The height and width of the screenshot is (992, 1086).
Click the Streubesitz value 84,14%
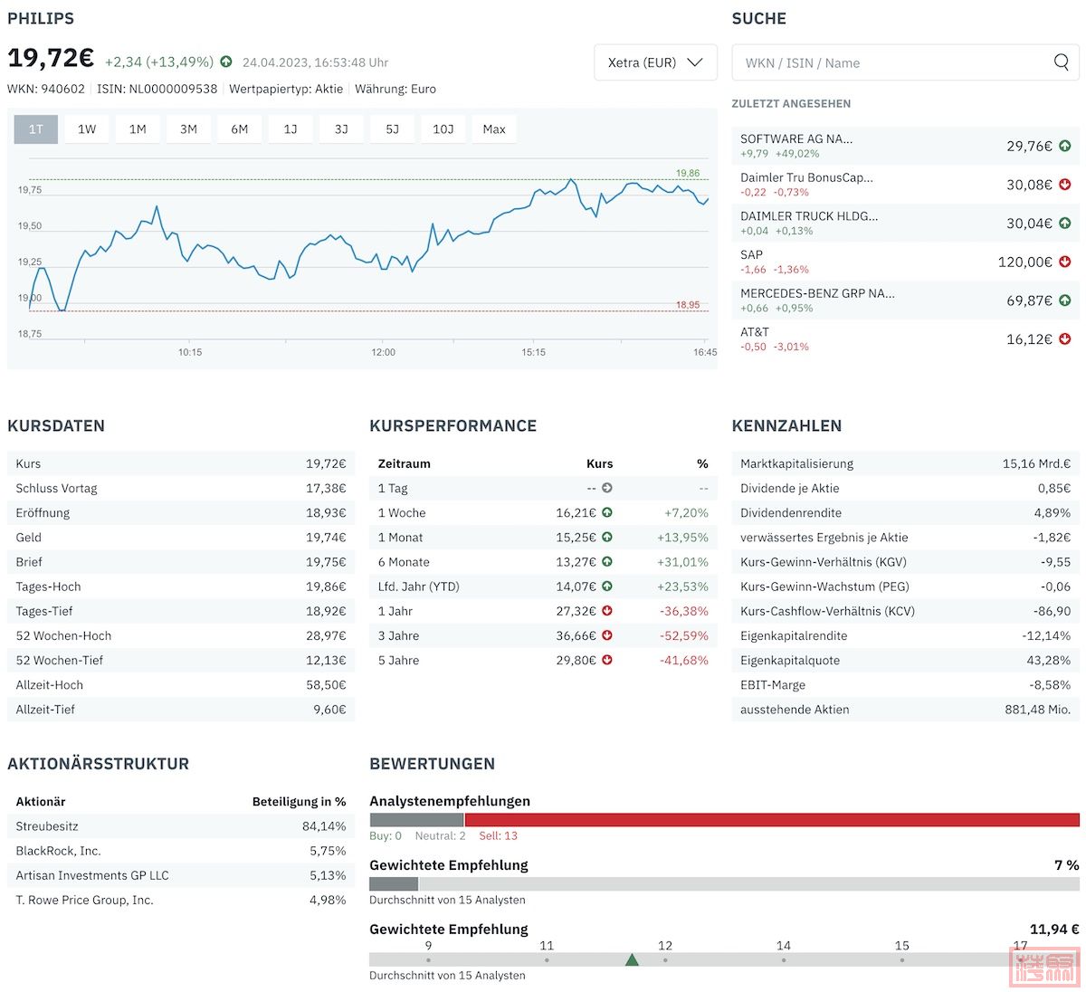tap(324, 826)
